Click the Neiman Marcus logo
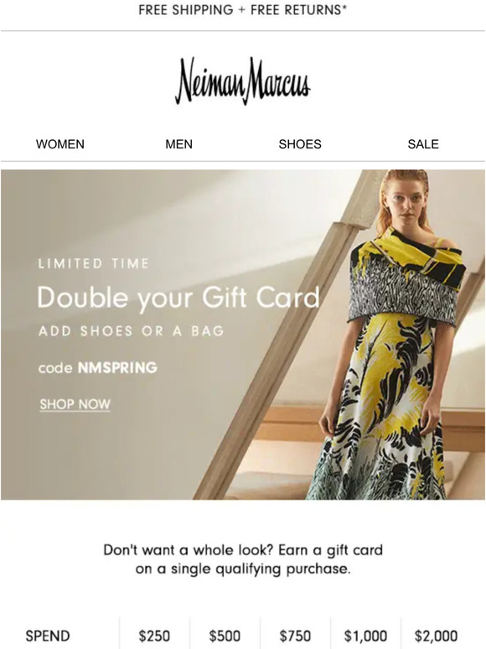This screenshot has width=486, height=649. tap(243, 80)
